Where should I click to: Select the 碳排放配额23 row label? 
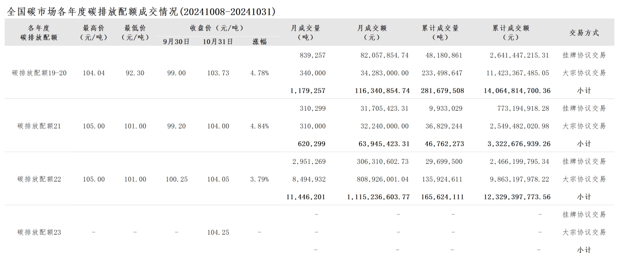coord(39,232)
